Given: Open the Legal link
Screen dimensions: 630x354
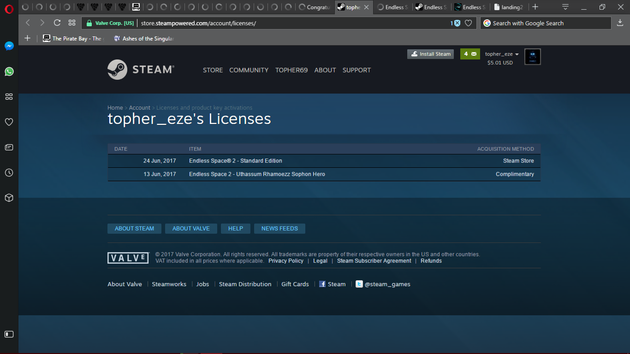Looking at the screenshot, I should [x=320, y=261].
